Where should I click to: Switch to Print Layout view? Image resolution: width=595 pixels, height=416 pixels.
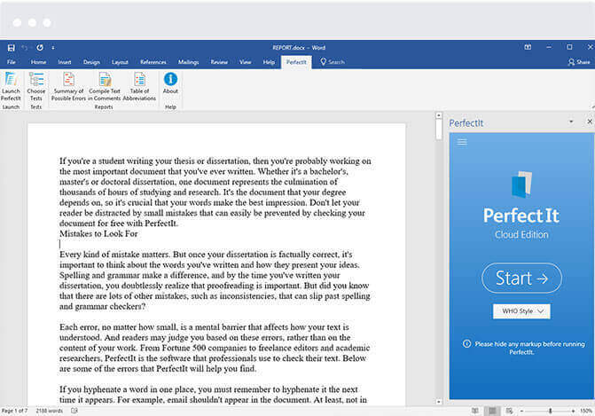(x=492, y=411)
